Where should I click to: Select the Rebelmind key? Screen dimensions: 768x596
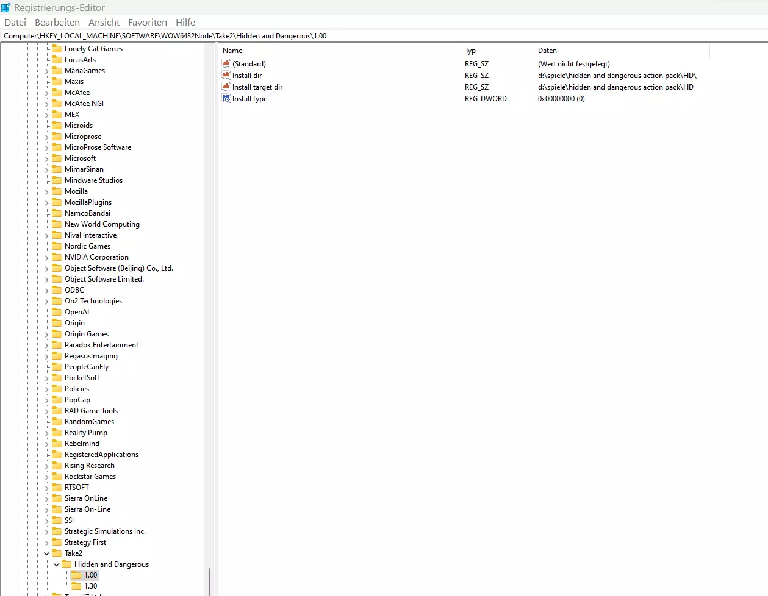click(82, 444)
